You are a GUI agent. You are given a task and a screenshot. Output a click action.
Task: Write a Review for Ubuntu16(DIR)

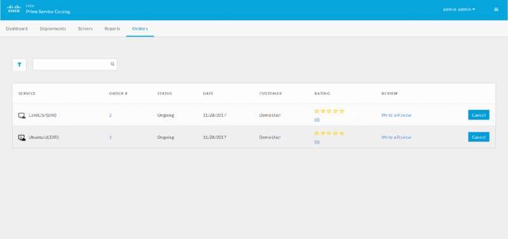pos(396,137)
